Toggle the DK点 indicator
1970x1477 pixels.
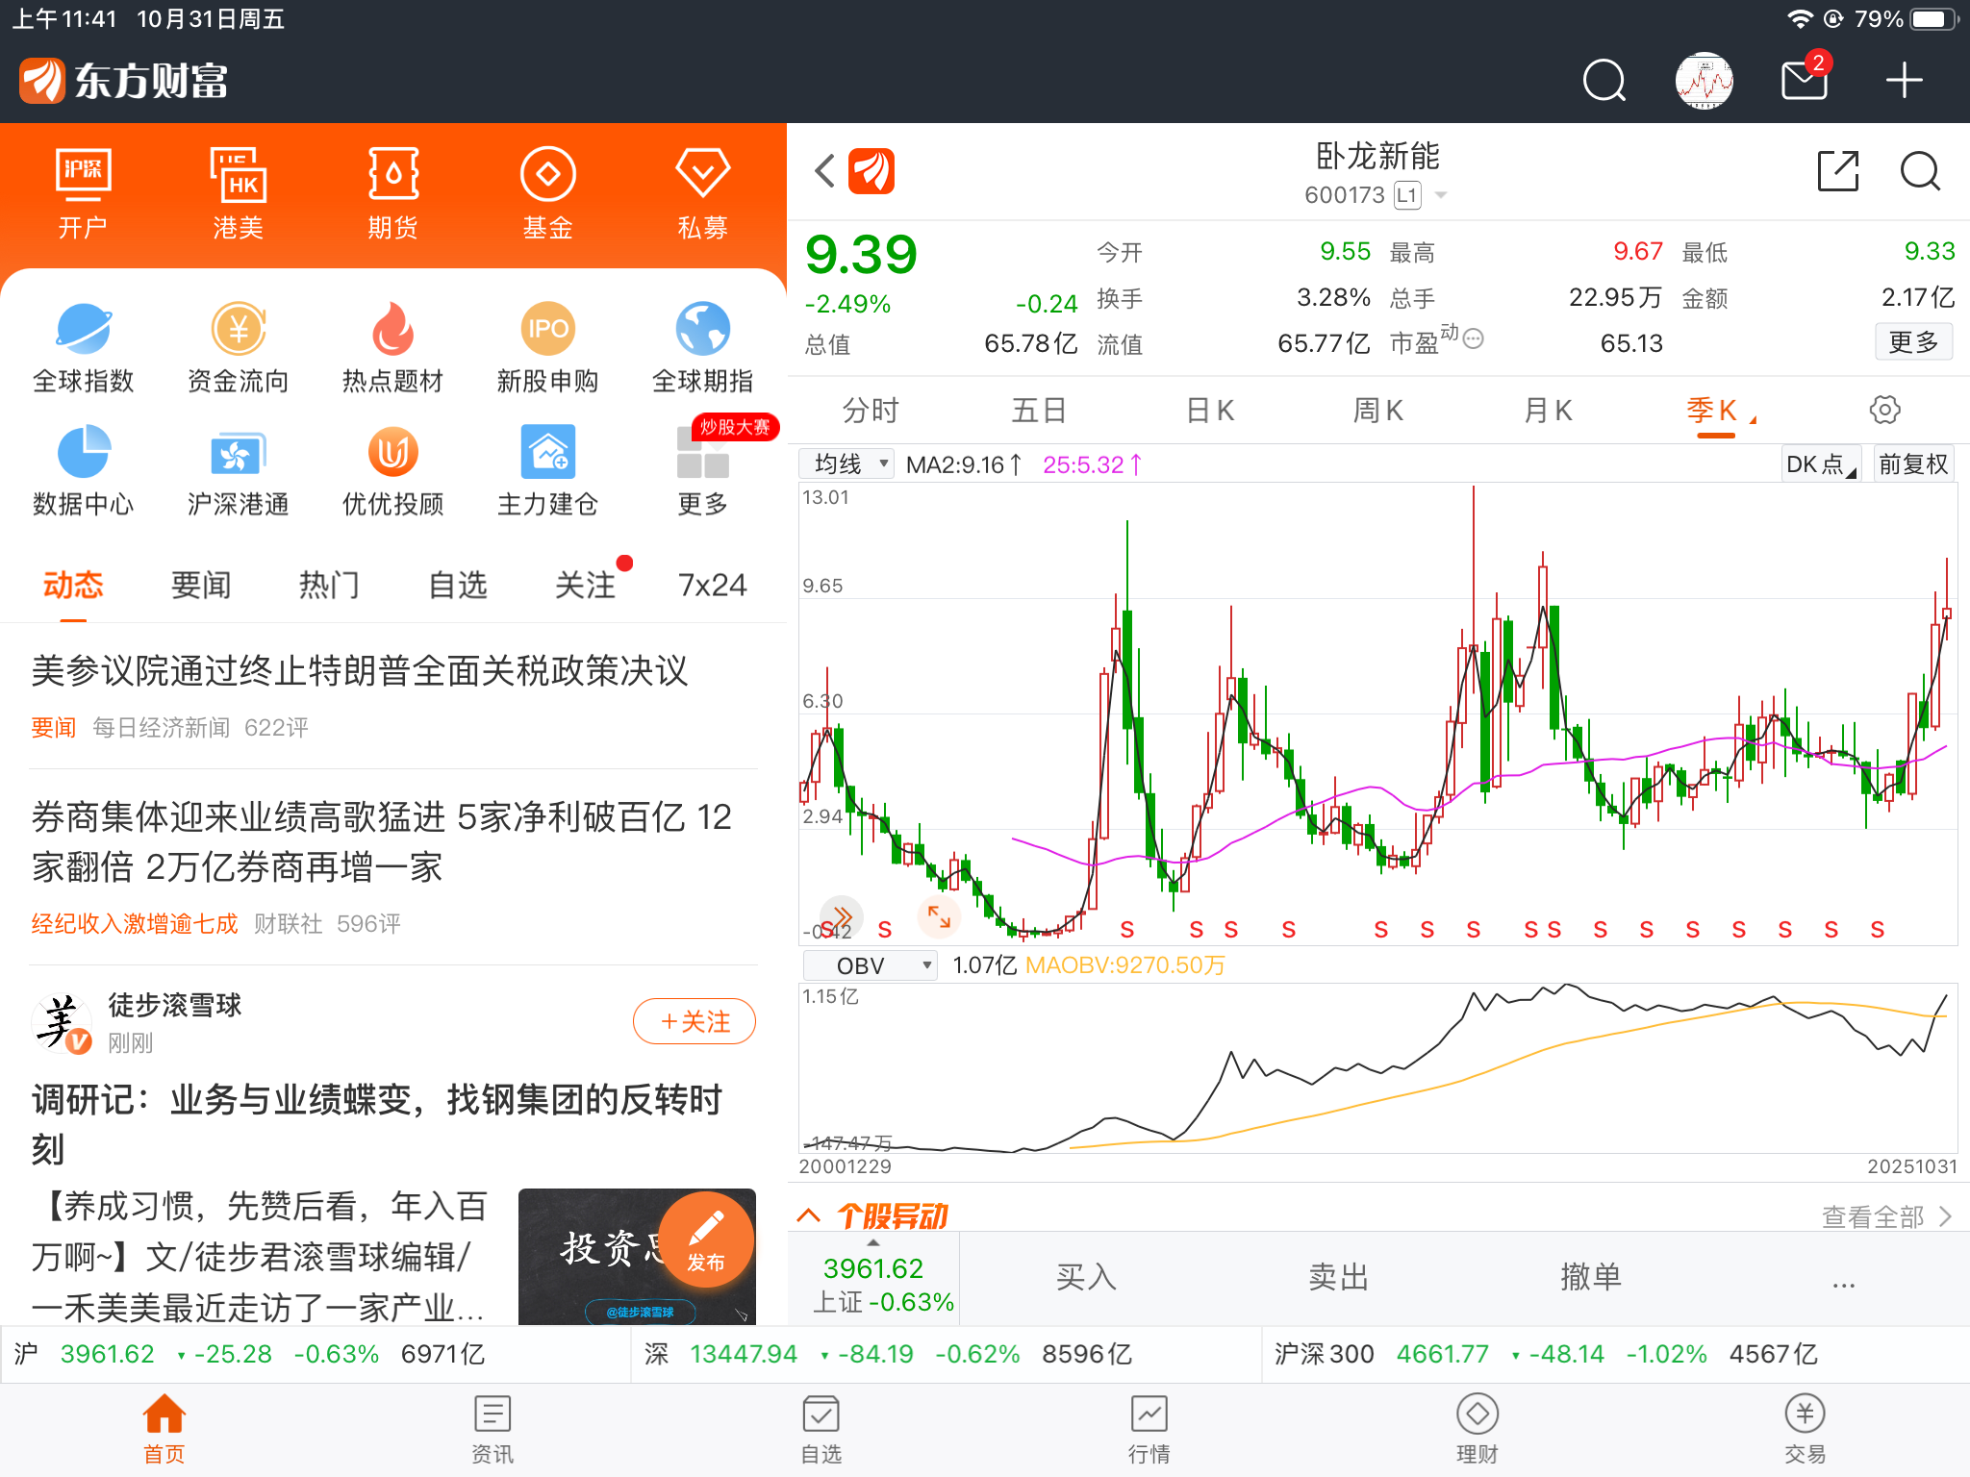(1819, 464)
